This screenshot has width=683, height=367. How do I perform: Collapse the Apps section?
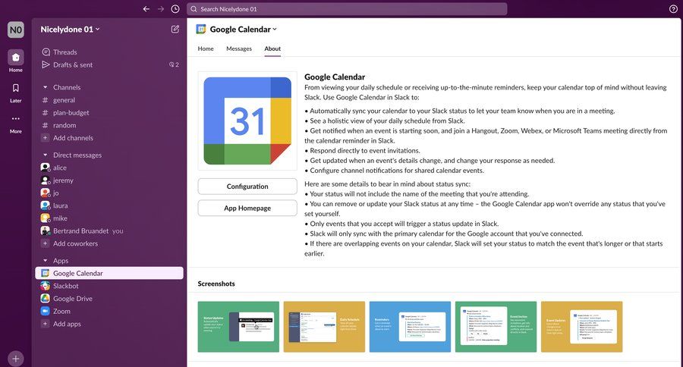[x=45, y=260]
